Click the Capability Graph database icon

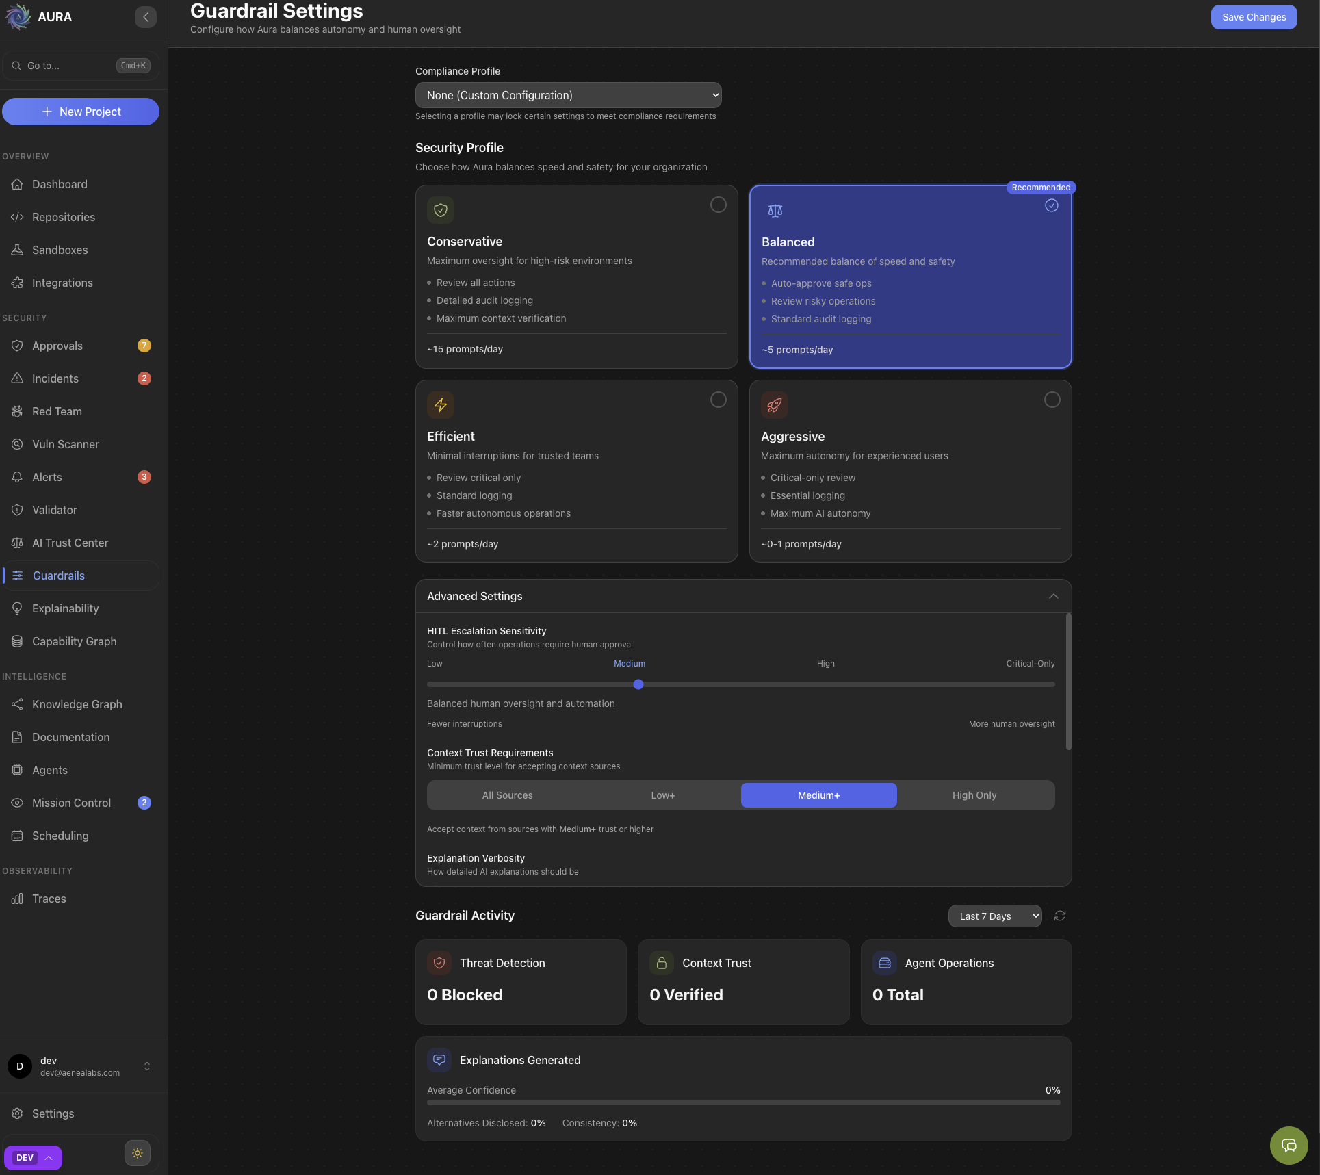click(x=17, y=641)
